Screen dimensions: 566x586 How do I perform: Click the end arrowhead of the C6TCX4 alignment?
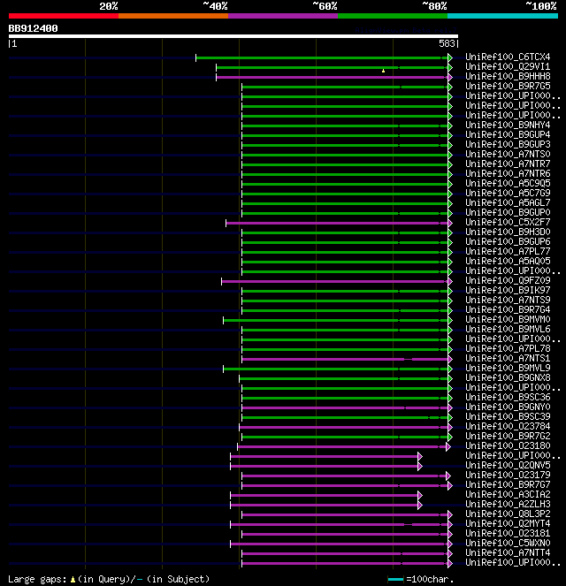tap(450, 58)
